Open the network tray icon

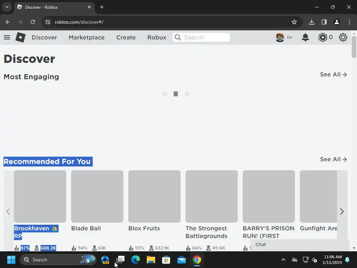tap(305, 260)
